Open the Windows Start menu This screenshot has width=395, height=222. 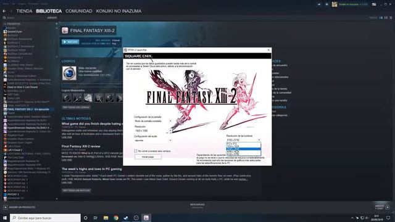[5, 218]
